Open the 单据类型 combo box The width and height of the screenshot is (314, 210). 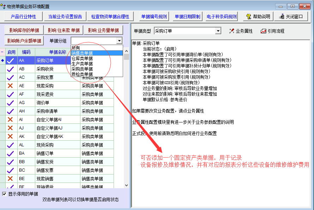point(218,31)
